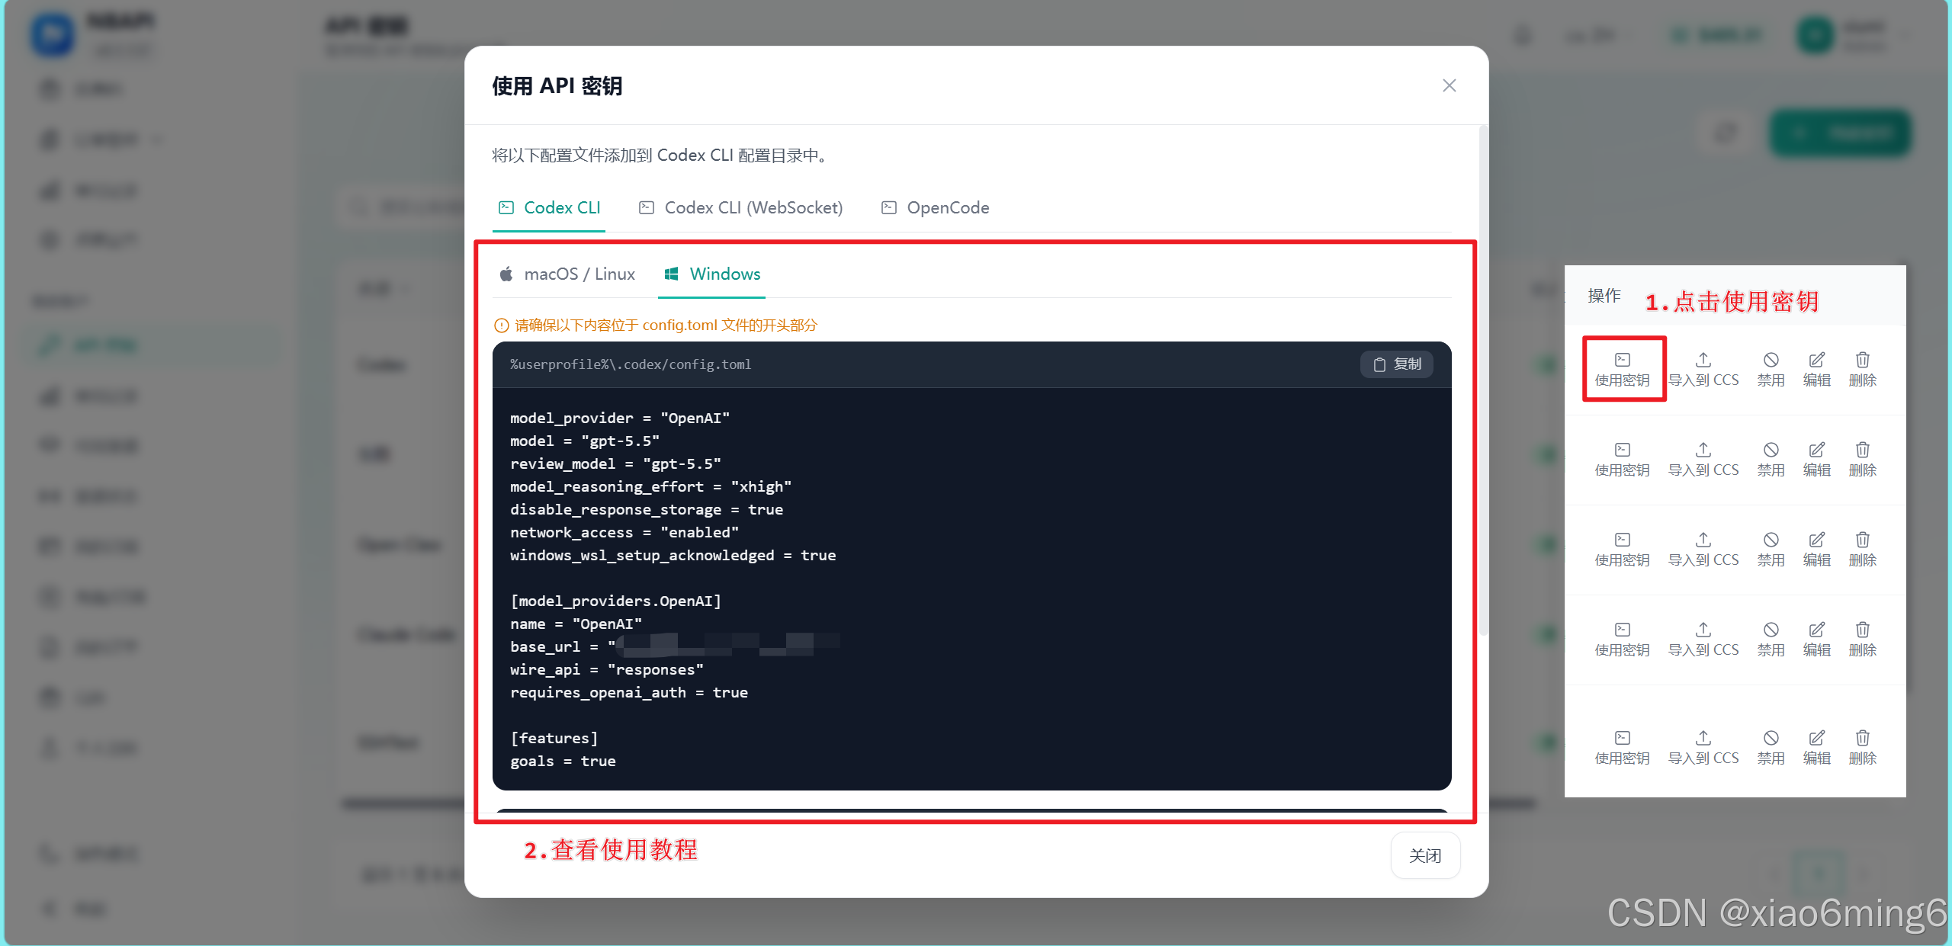Click the line windows_wsl_setup_acknowledged = true

673,556
